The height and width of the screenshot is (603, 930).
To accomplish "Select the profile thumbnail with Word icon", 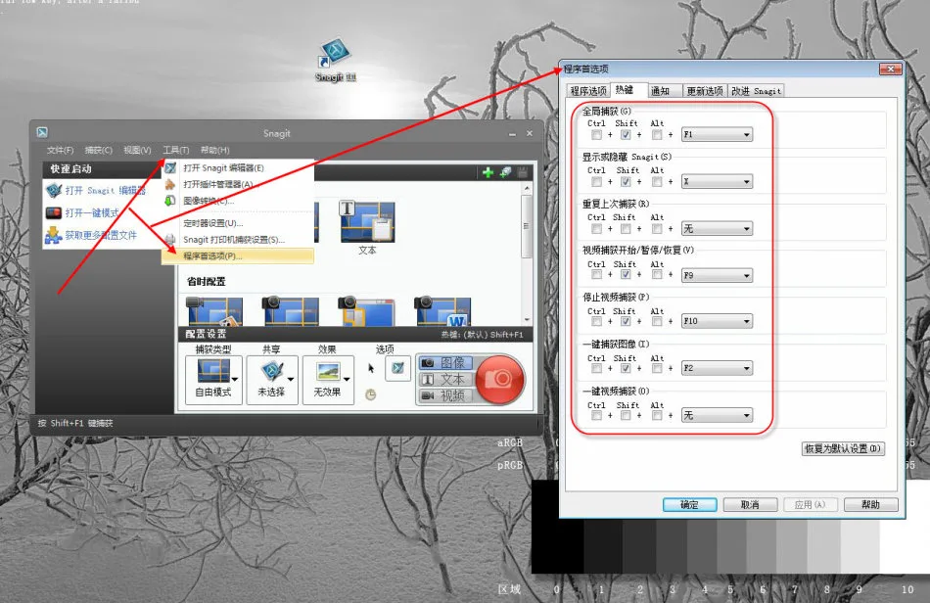I will pos(443,311).
